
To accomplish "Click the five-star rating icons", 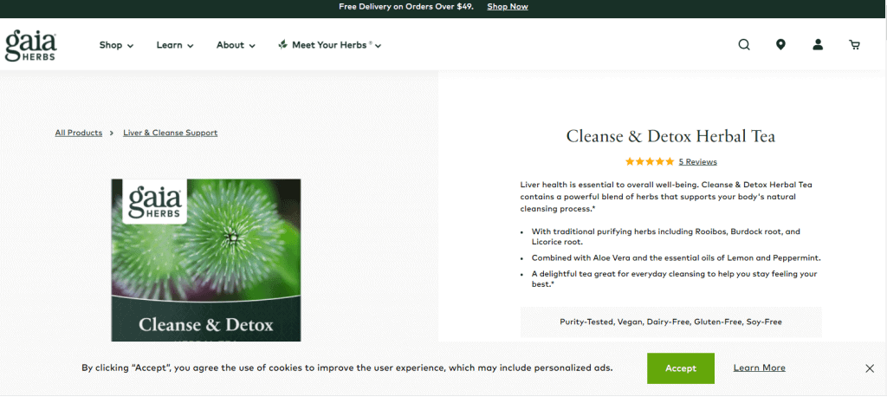I will tap(650, 161).
